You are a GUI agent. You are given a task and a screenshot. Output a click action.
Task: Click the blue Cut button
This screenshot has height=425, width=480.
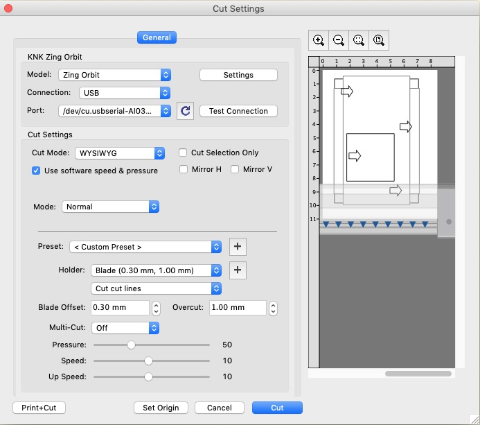pos(277,408)
